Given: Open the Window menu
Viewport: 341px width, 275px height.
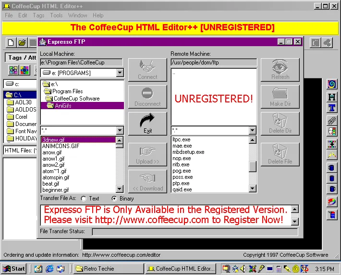Looking at the screenshot, I should coord(78,15).
